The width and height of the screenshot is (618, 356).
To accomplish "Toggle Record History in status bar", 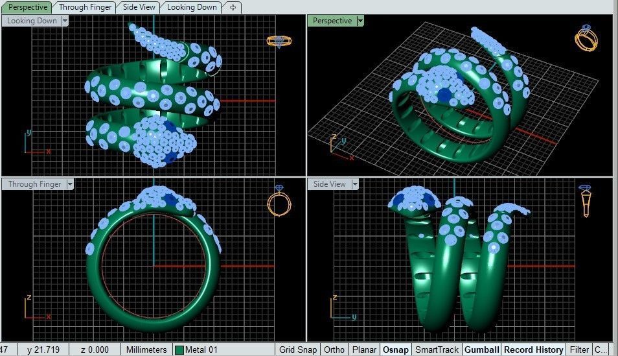I will 534,350.
